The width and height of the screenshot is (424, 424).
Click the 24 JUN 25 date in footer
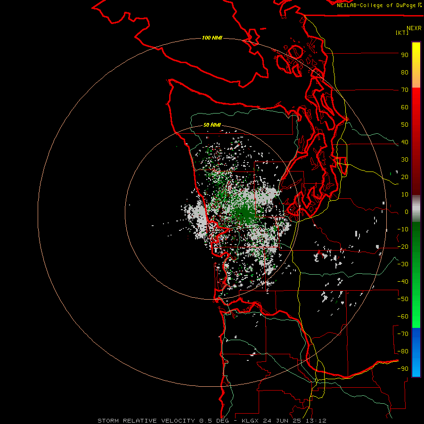(x=283, y=421)
